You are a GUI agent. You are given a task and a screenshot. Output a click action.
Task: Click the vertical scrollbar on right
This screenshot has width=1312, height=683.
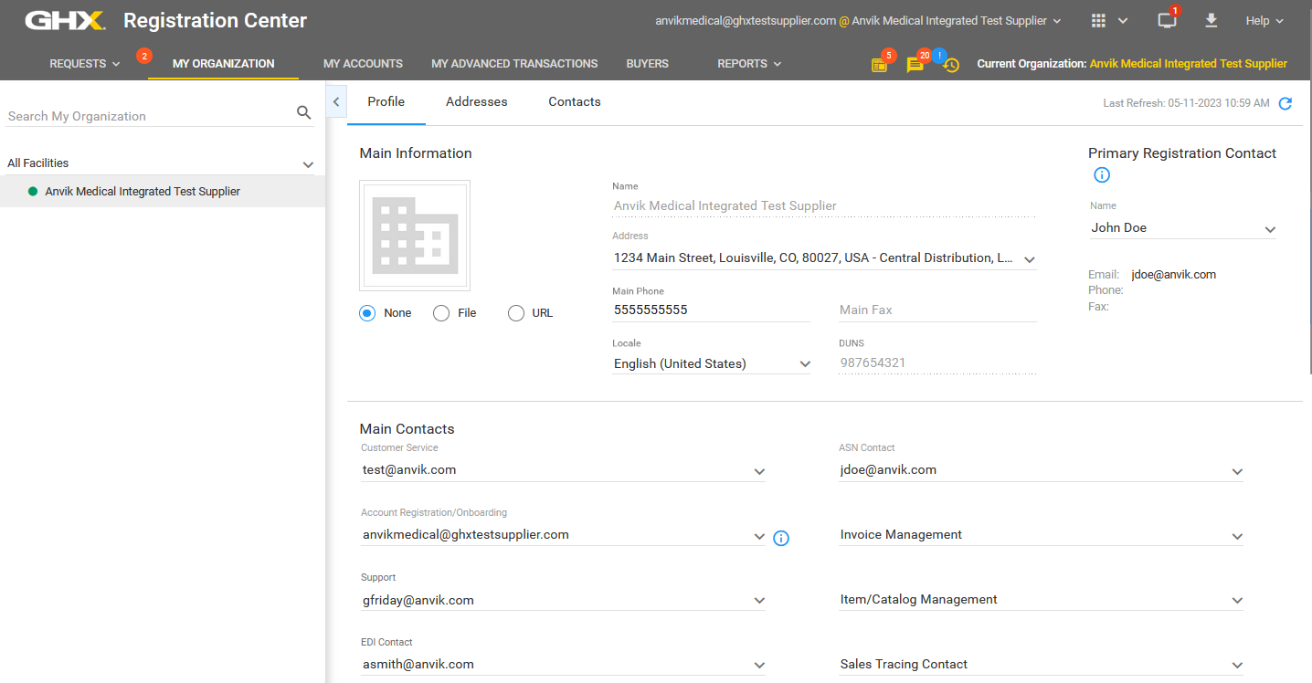[1308, 228]
